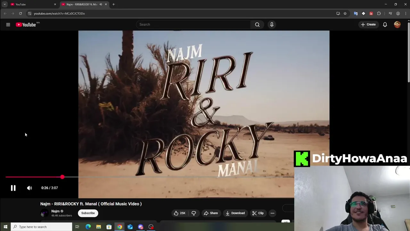This screenshot has height=231, width=410.
Task: Create a Clip of the video
Action: [258, 213]
